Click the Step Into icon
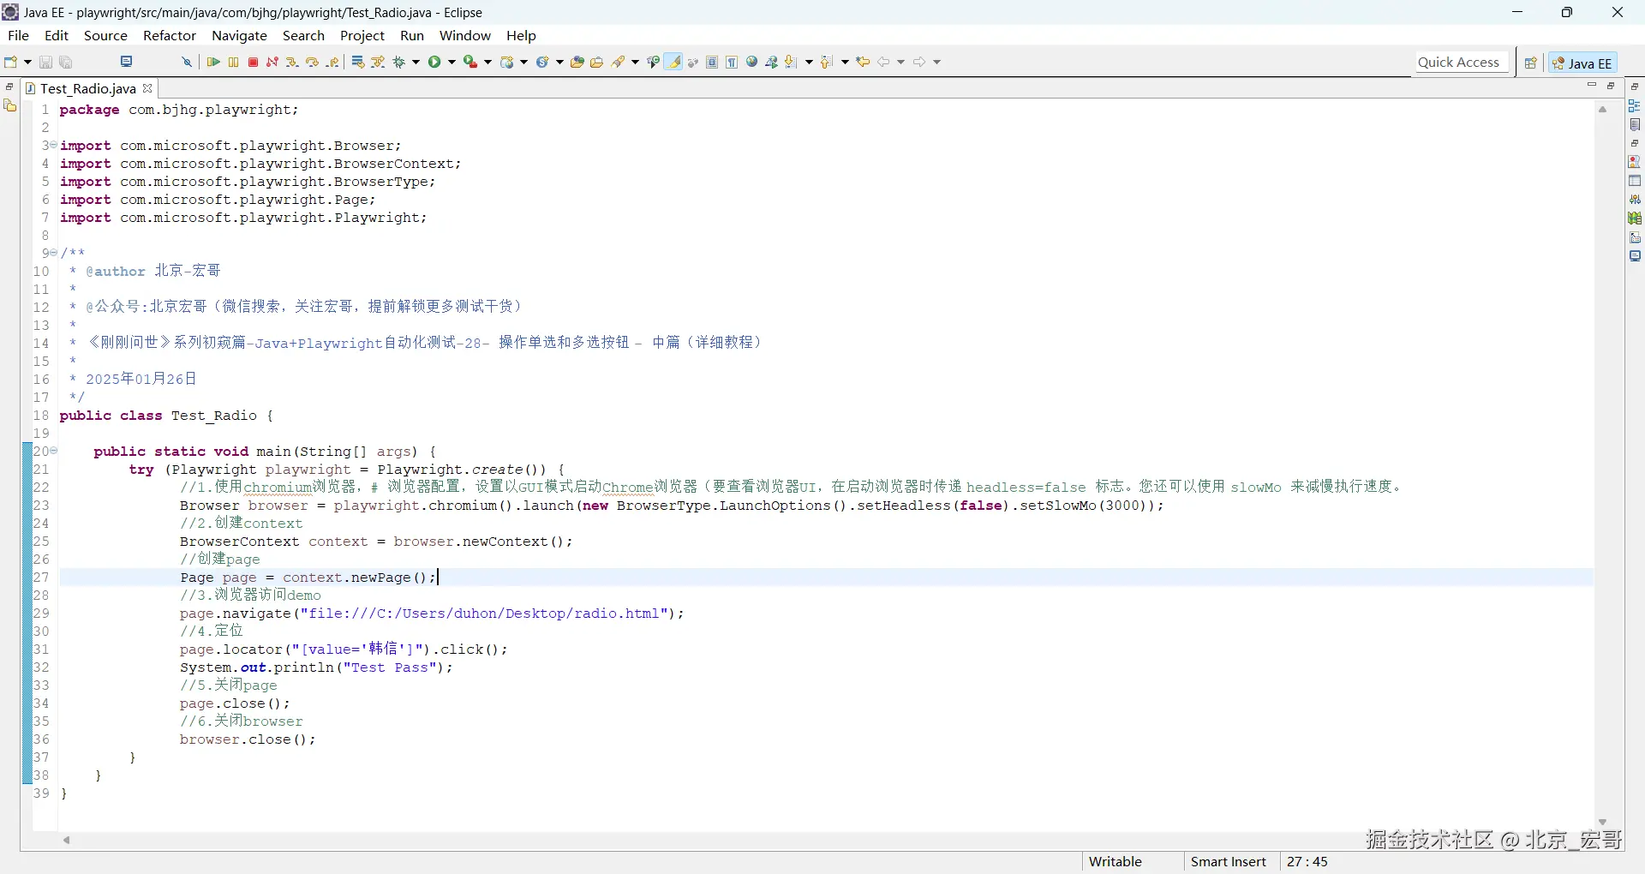 (292, 62)
